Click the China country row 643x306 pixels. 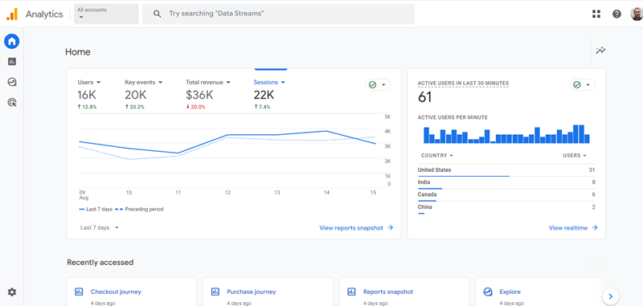[x=506, y=208]
